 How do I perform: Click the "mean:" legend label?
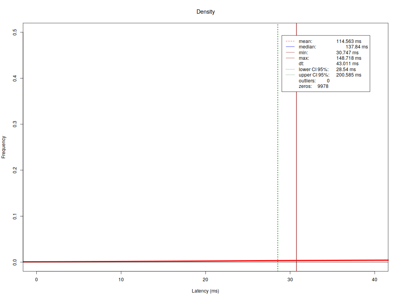pyautogui.click(x=305, y=41)
